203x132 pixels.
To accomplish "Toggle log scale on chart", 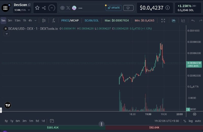I will coord(191,121).
